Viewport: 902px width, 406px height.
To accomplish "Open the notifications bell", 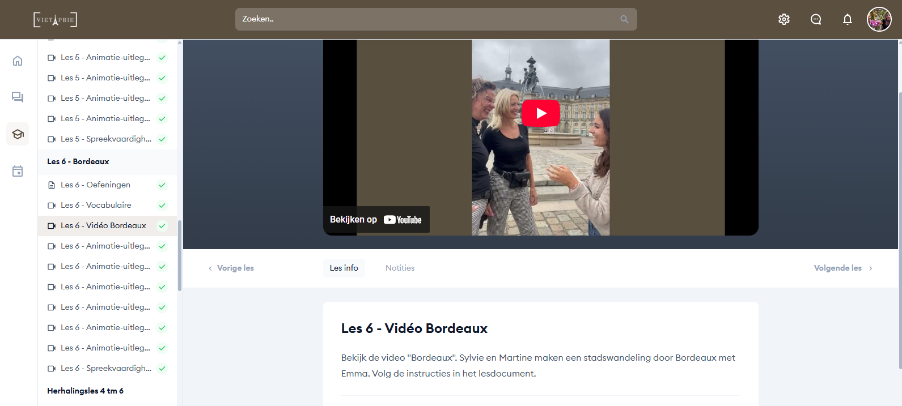I will click(847, 19).
